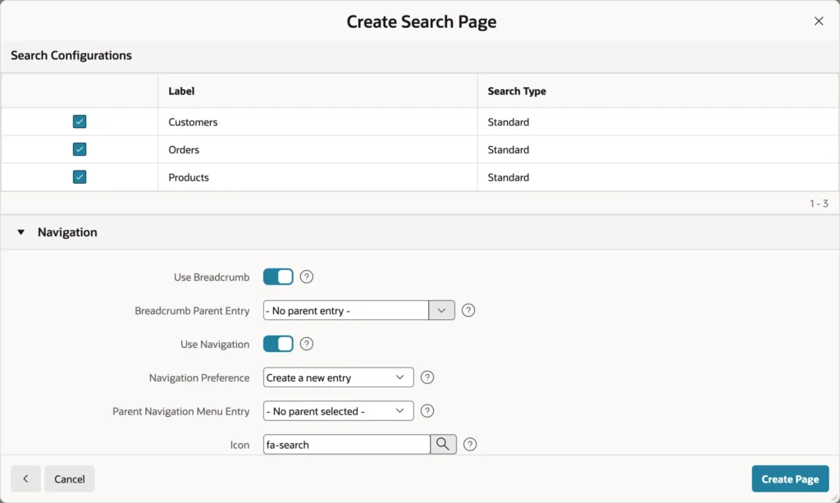Image resolution: width=840 pixels, height=503 pixels.
Task: Click Standard in the Products row
Action: pyautogui.click(x=509, y=177)
